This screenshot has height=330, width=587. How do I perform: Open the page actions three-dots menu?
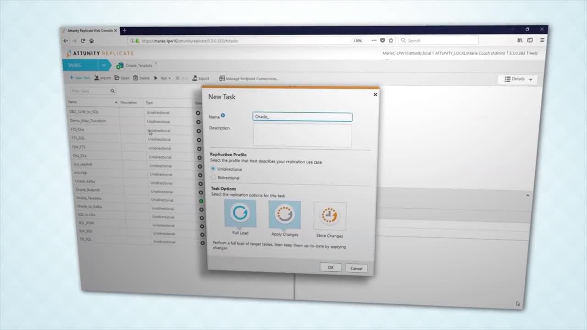374,40
